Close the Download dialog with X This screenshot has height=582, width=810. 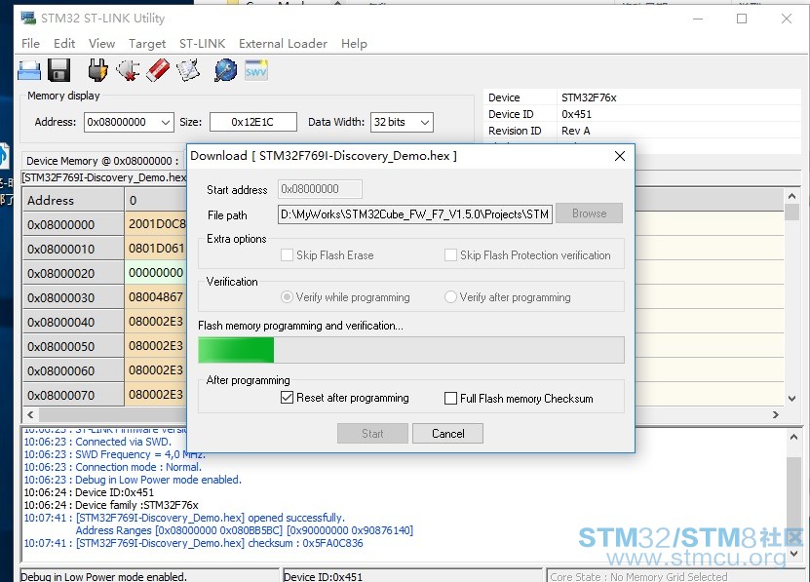pyautogui.click(x=620, y=156)
